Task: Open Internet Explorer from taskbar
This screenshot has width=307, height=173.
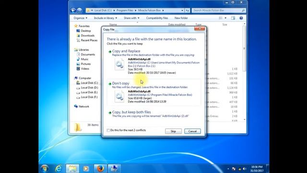Action: tap(59, 169)
